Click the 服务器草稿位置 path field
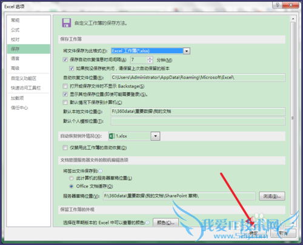Viewport: 303px width, 245px height. (x=179, y=196)
